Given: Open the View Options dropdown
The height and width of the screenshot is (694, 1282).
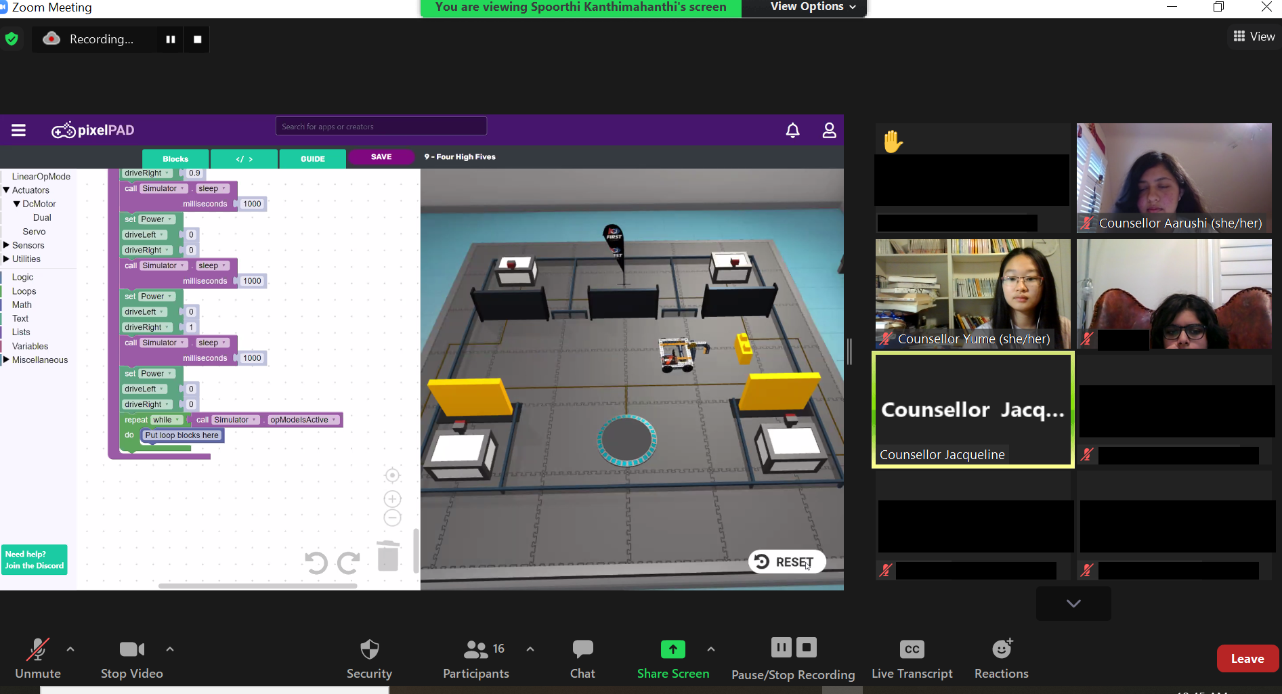Looking at the screenshot, I should 813,7.
